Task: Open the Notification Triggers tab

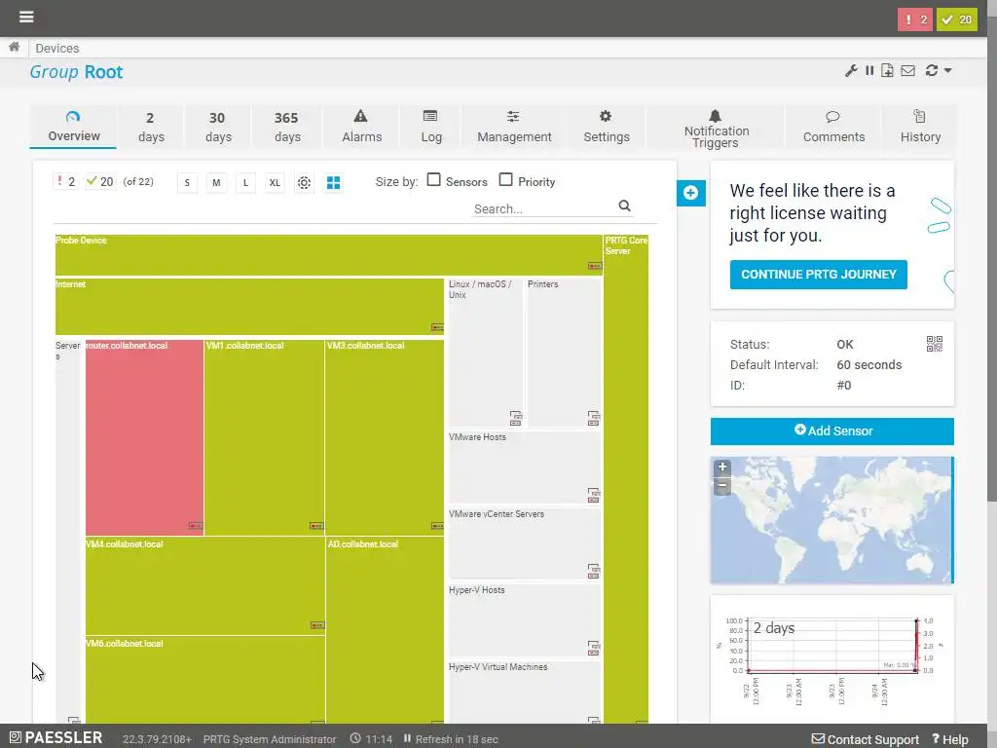Action: [716, 128]
